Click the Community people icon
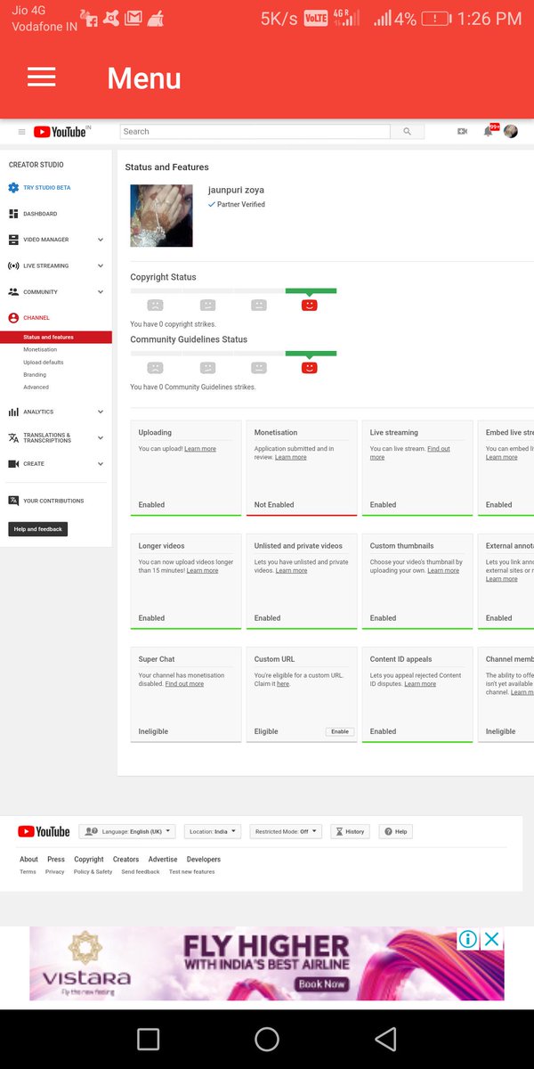Viewport: 534px width, 1069px height. [13, 291]
